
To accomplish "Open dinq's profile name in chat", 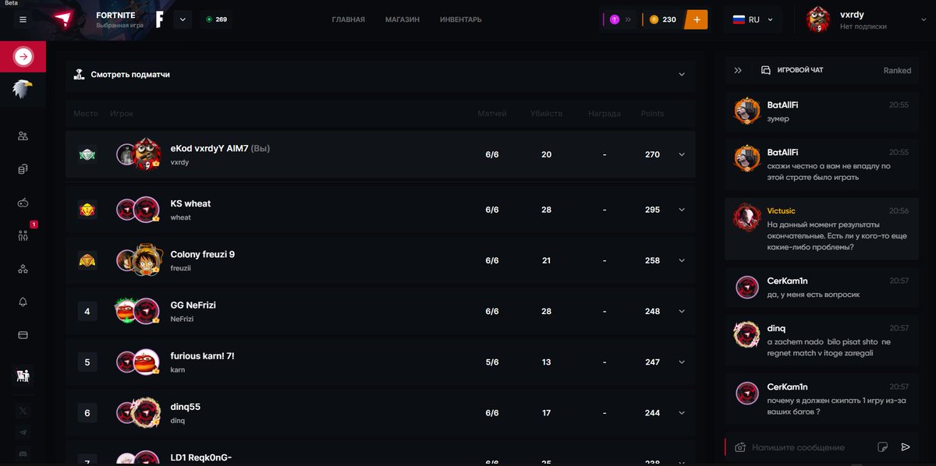I will point(776,328).
